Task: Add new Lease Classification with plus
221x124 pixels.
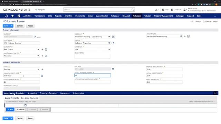Action: coord(42,56)
